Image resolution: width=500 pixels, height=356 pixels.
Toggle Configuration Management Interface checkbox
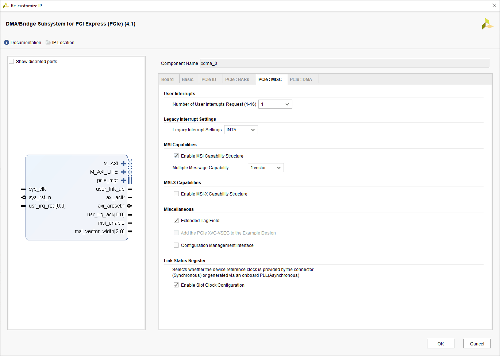pos(176,245)
